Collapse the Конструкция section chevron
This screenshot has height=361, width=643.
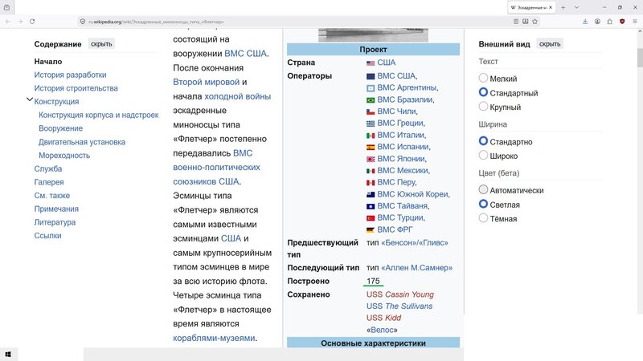tap(30, 99)
